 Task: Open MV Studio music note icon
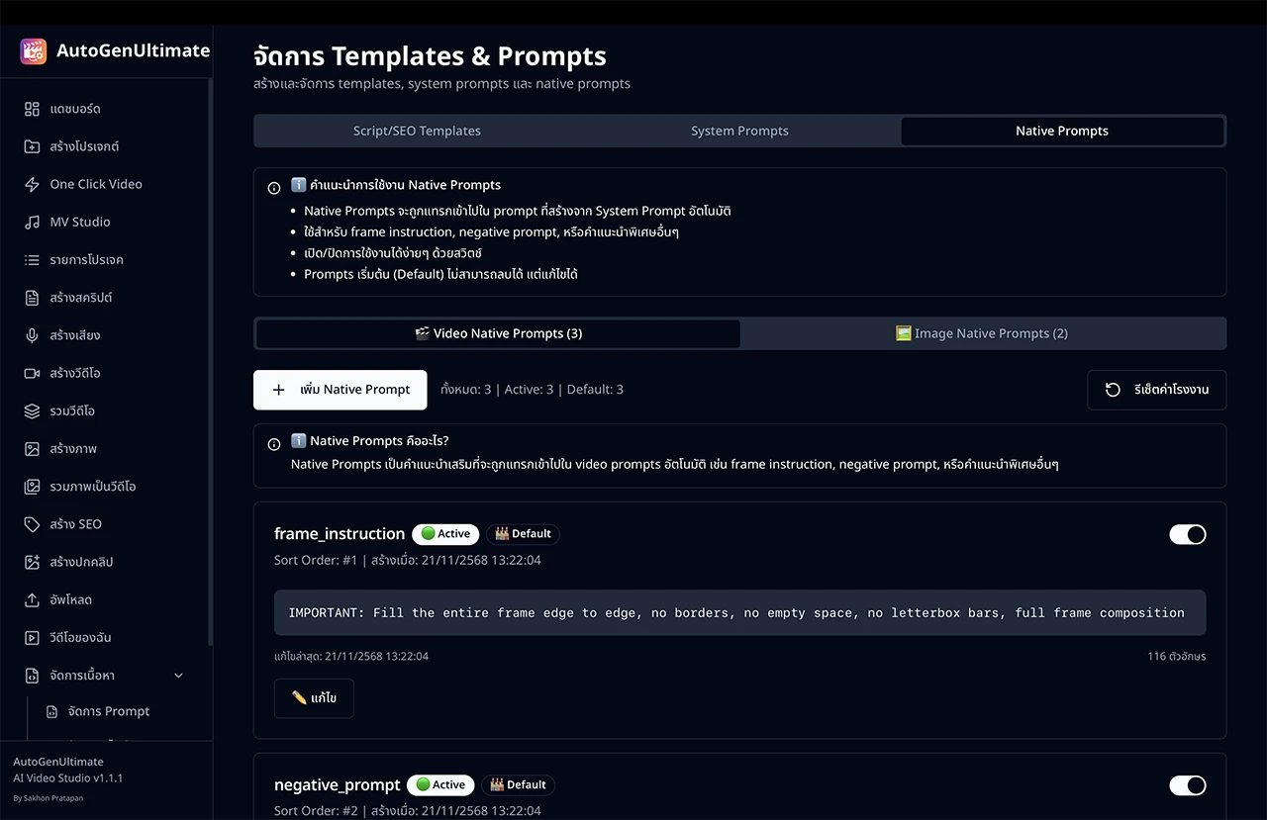[x=32, y=222]
